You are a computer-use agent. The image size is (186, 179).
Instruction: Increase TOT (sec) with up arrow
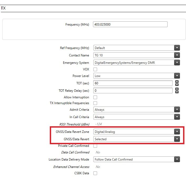(177, 82)
